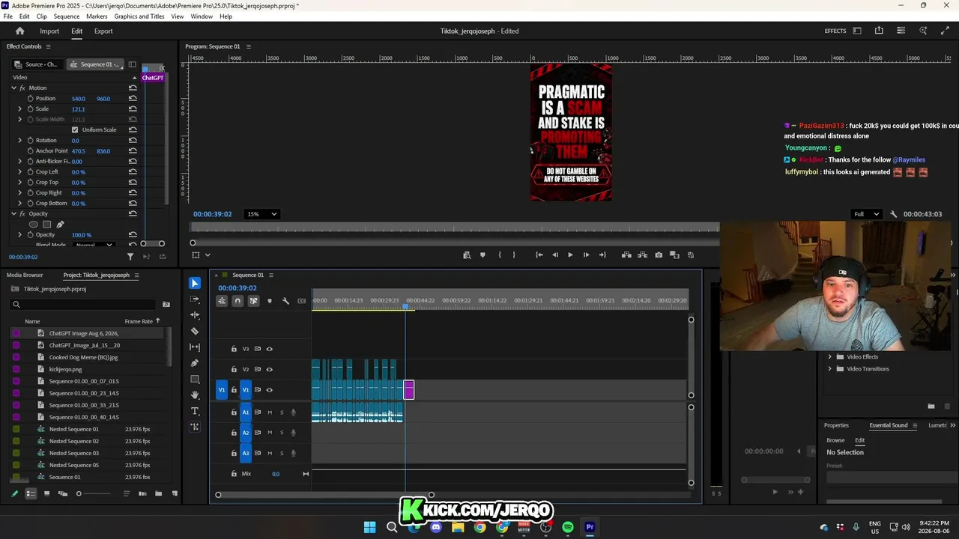Step back one frame
Screen dimensions: 959x539
(555, 255)
